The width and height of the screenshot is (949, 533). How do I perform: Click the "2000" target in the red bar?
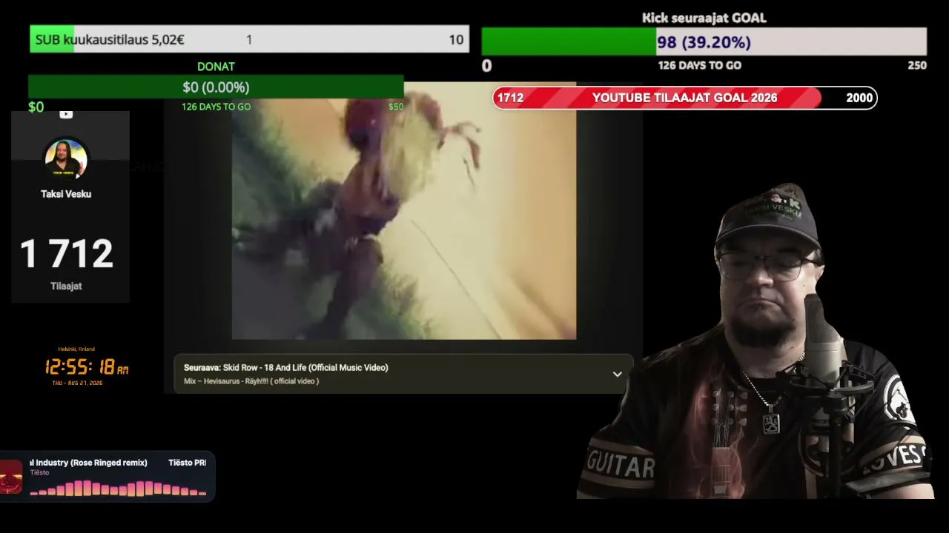pos(859,98)
